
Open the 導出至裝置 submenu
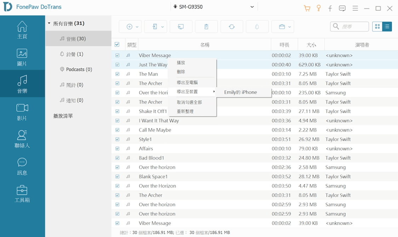(192, 92)
